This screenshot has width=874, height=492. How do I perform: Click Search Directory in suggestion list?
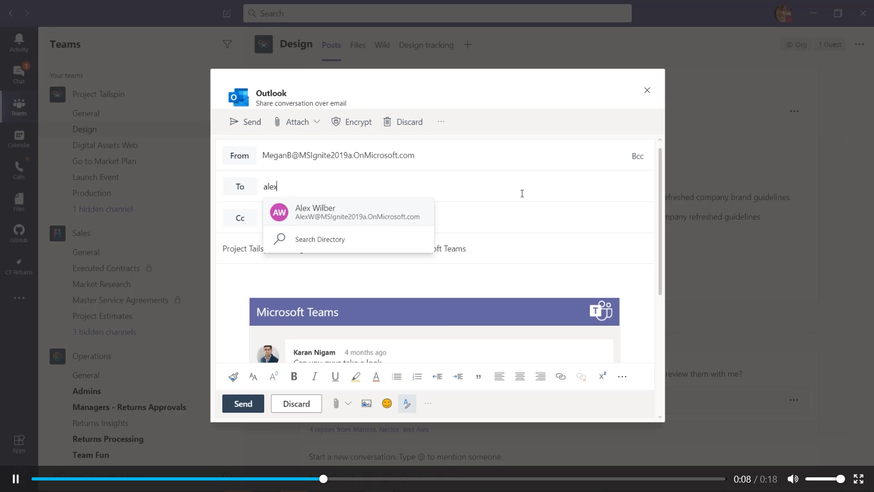pyautogui.click(x=349, y=239)
